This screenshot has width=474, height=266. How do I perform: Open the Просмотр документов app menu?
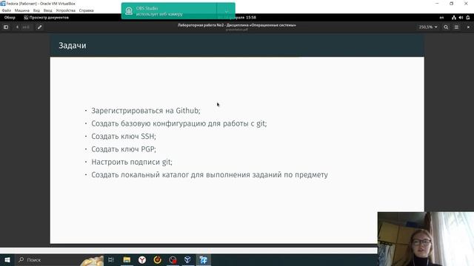pos(46,18)
